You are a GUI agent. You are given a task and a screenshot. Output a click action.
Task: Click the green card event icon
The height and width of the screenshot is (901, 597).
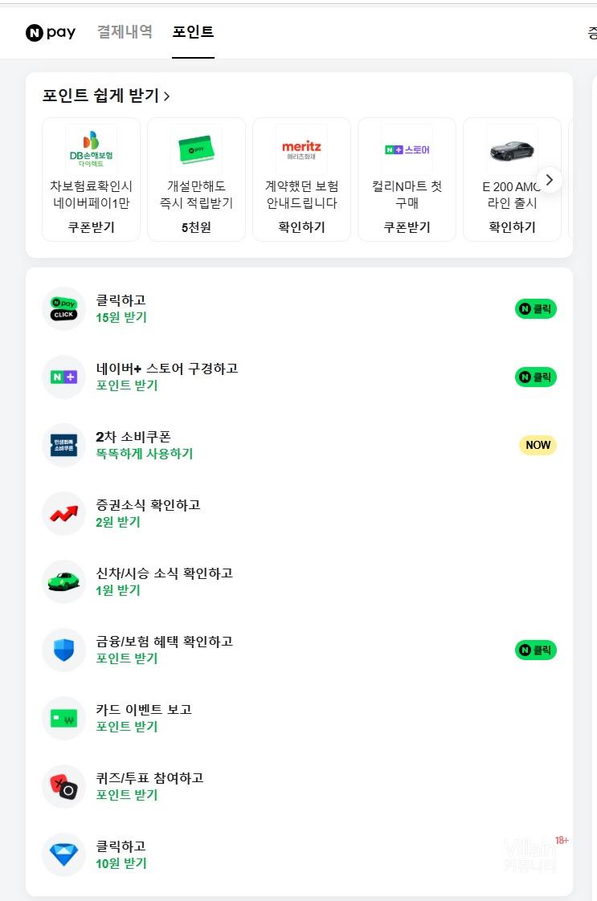(63, 718)
